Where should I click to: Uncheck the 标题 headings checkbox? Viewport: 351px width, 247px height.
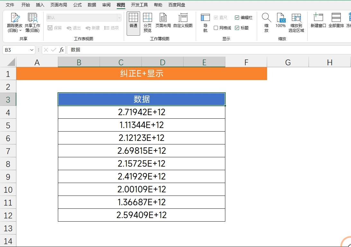238,28
